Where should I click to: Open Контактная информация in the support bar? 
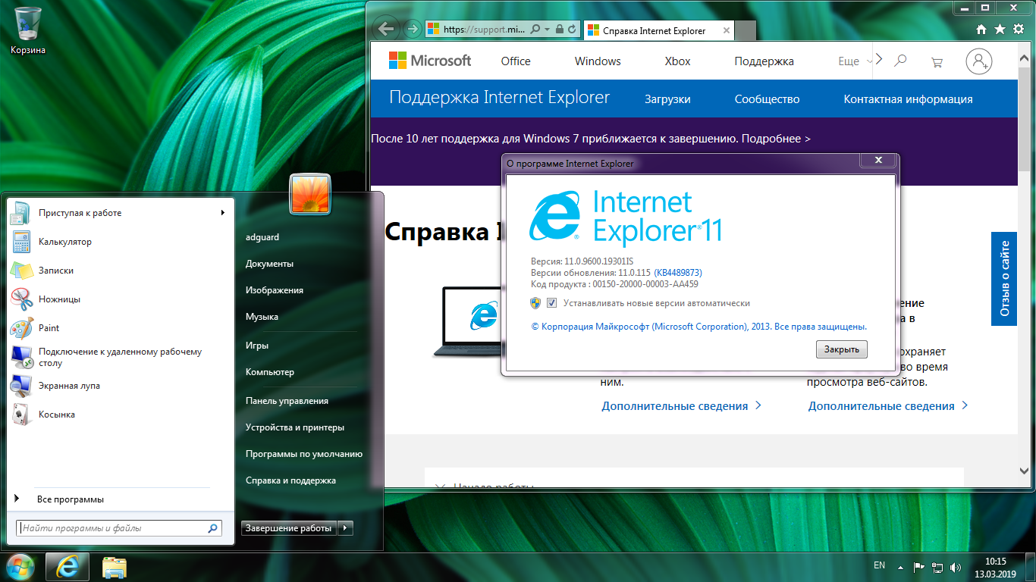tap(908, 99)
